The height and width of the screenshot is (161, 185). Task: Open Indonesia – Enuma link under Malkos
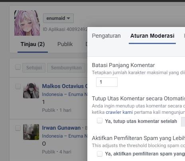65,94
